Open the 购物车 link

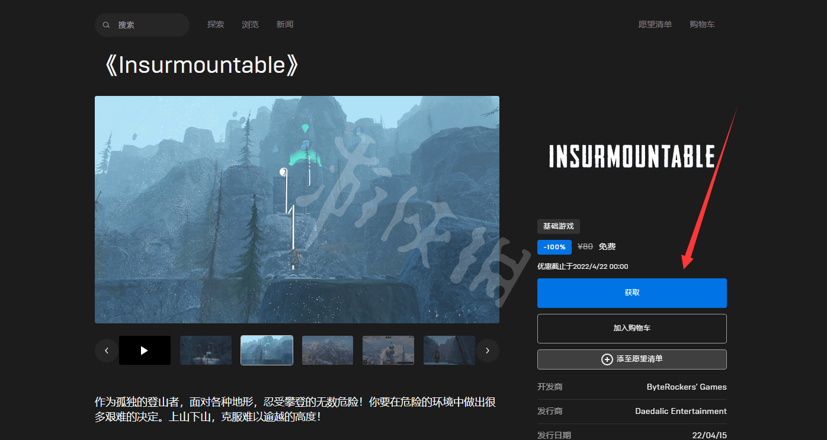point(702,24)
